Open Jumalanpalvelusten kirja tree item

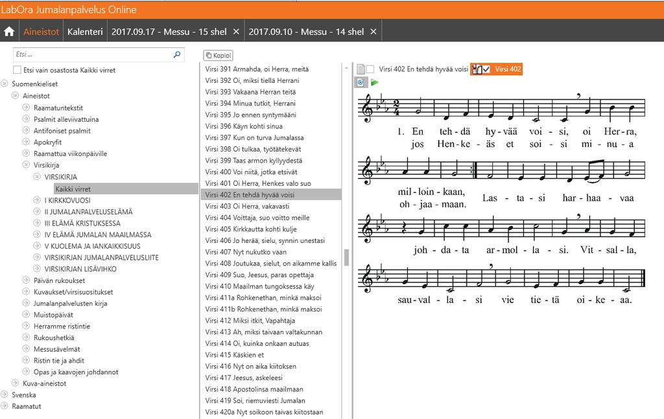[70, 303]
